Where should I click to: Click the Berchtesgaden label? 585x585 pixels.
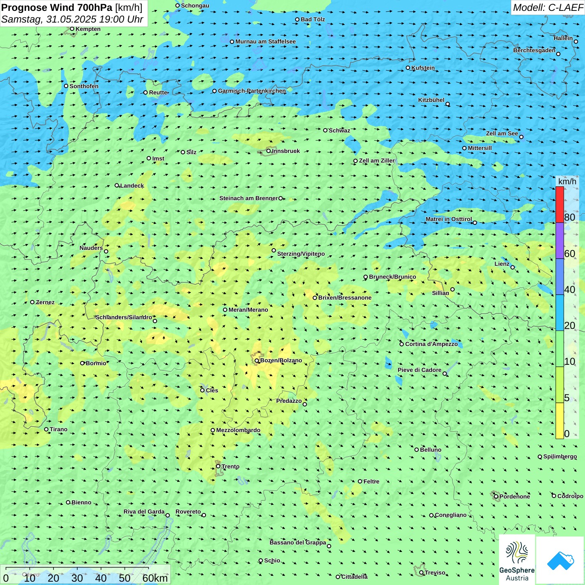[x=534, y=50]
